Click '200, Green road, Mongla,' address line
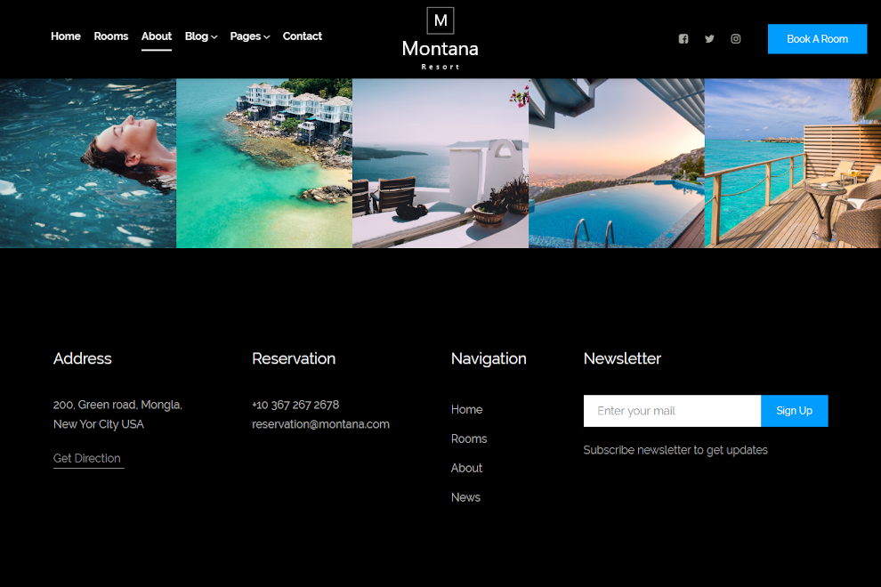The width and height of the screenshot is (881, 587). coord(118,405)
